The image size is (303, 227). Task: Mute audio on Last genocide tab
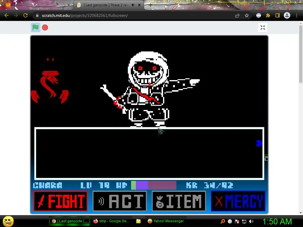[133, 5]
